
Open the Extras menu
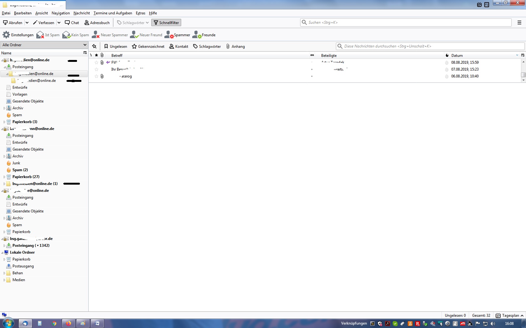[x=141, y=13]
